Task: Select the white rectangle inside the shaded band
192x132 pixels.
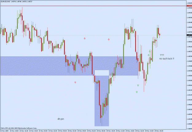Action: [102, 73]
